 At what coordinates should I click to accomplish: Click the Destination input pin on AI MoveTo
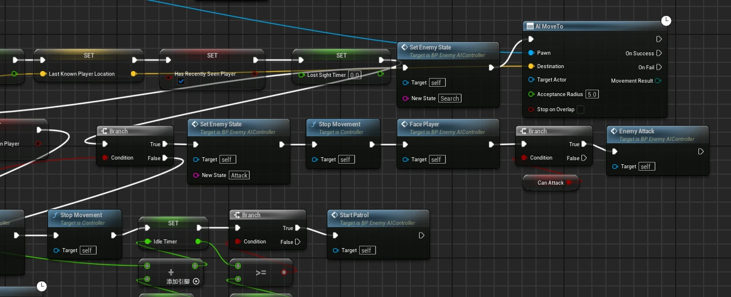click(x=531, y=66)
